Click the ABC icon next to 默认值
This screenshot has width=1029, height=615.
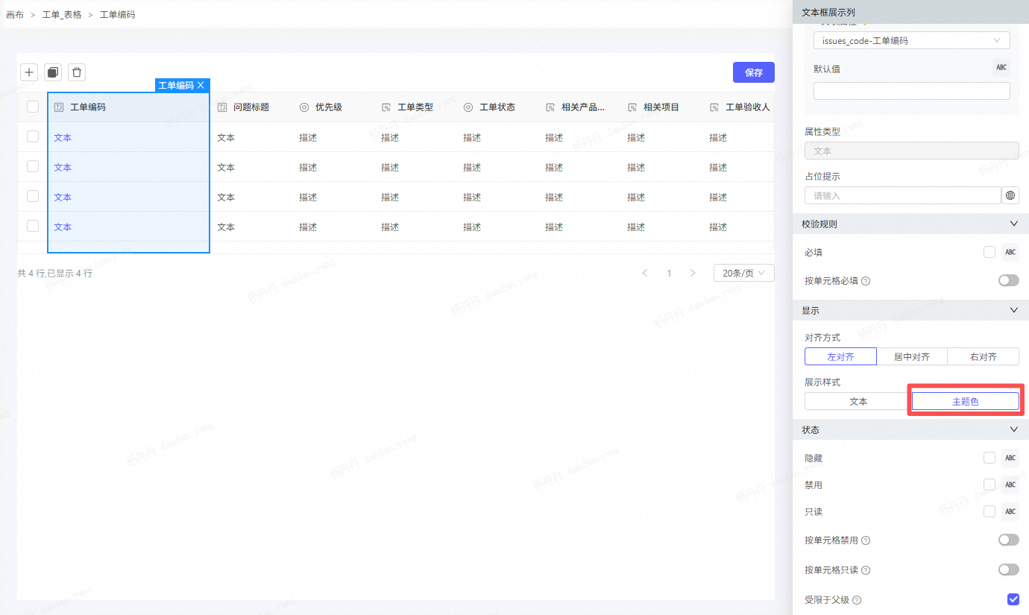(1001, 68)
